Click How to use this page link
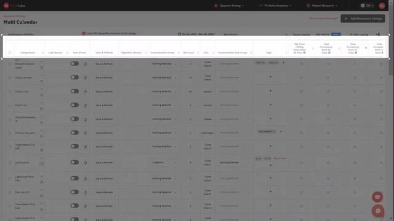Screen dimensions: 394x221 [x=323, y=18]
